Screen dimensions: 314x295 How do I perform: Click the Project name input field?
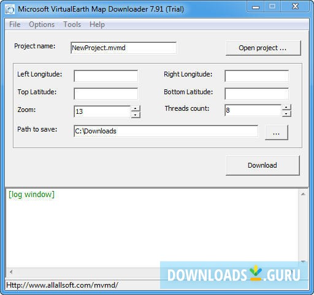[123, 48]
